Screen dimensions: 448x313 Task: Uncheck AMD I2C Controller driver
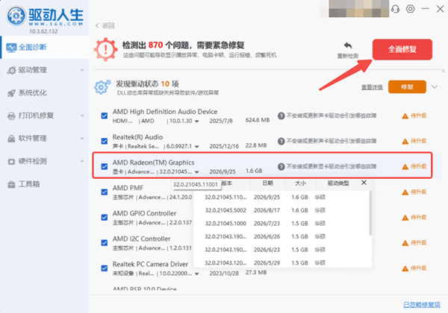(105, 243)
